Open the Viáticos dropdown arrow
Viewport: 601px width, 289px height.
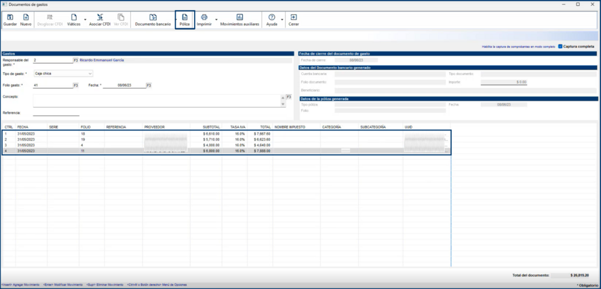tap(85, 20)
